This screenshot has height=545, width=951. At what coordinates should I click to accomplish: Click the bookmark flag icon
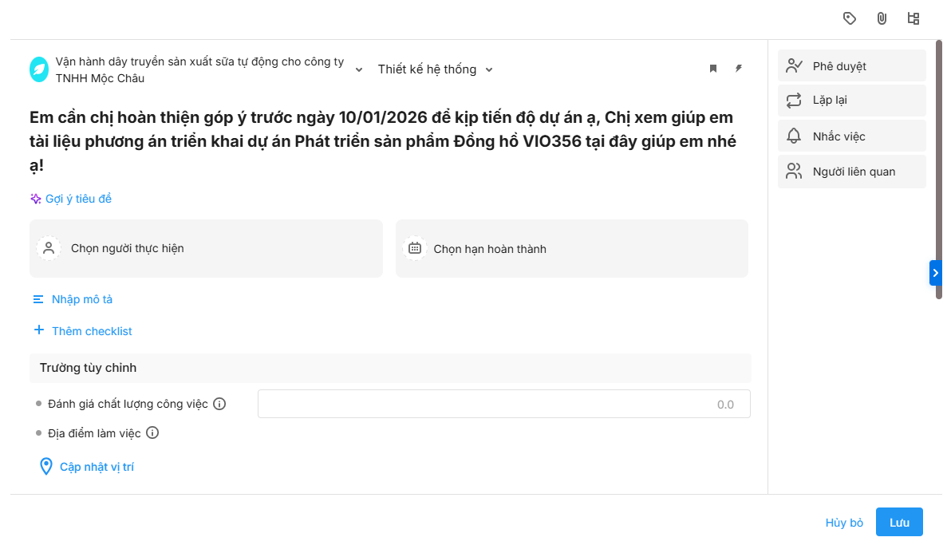click(x=713, y=69)
